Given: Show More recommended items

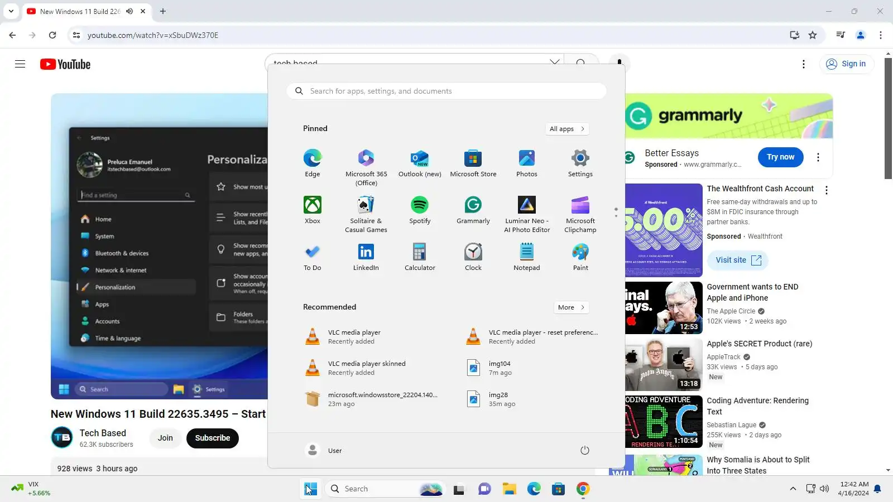Looking at the screenshot, I should tap(571, 307).
